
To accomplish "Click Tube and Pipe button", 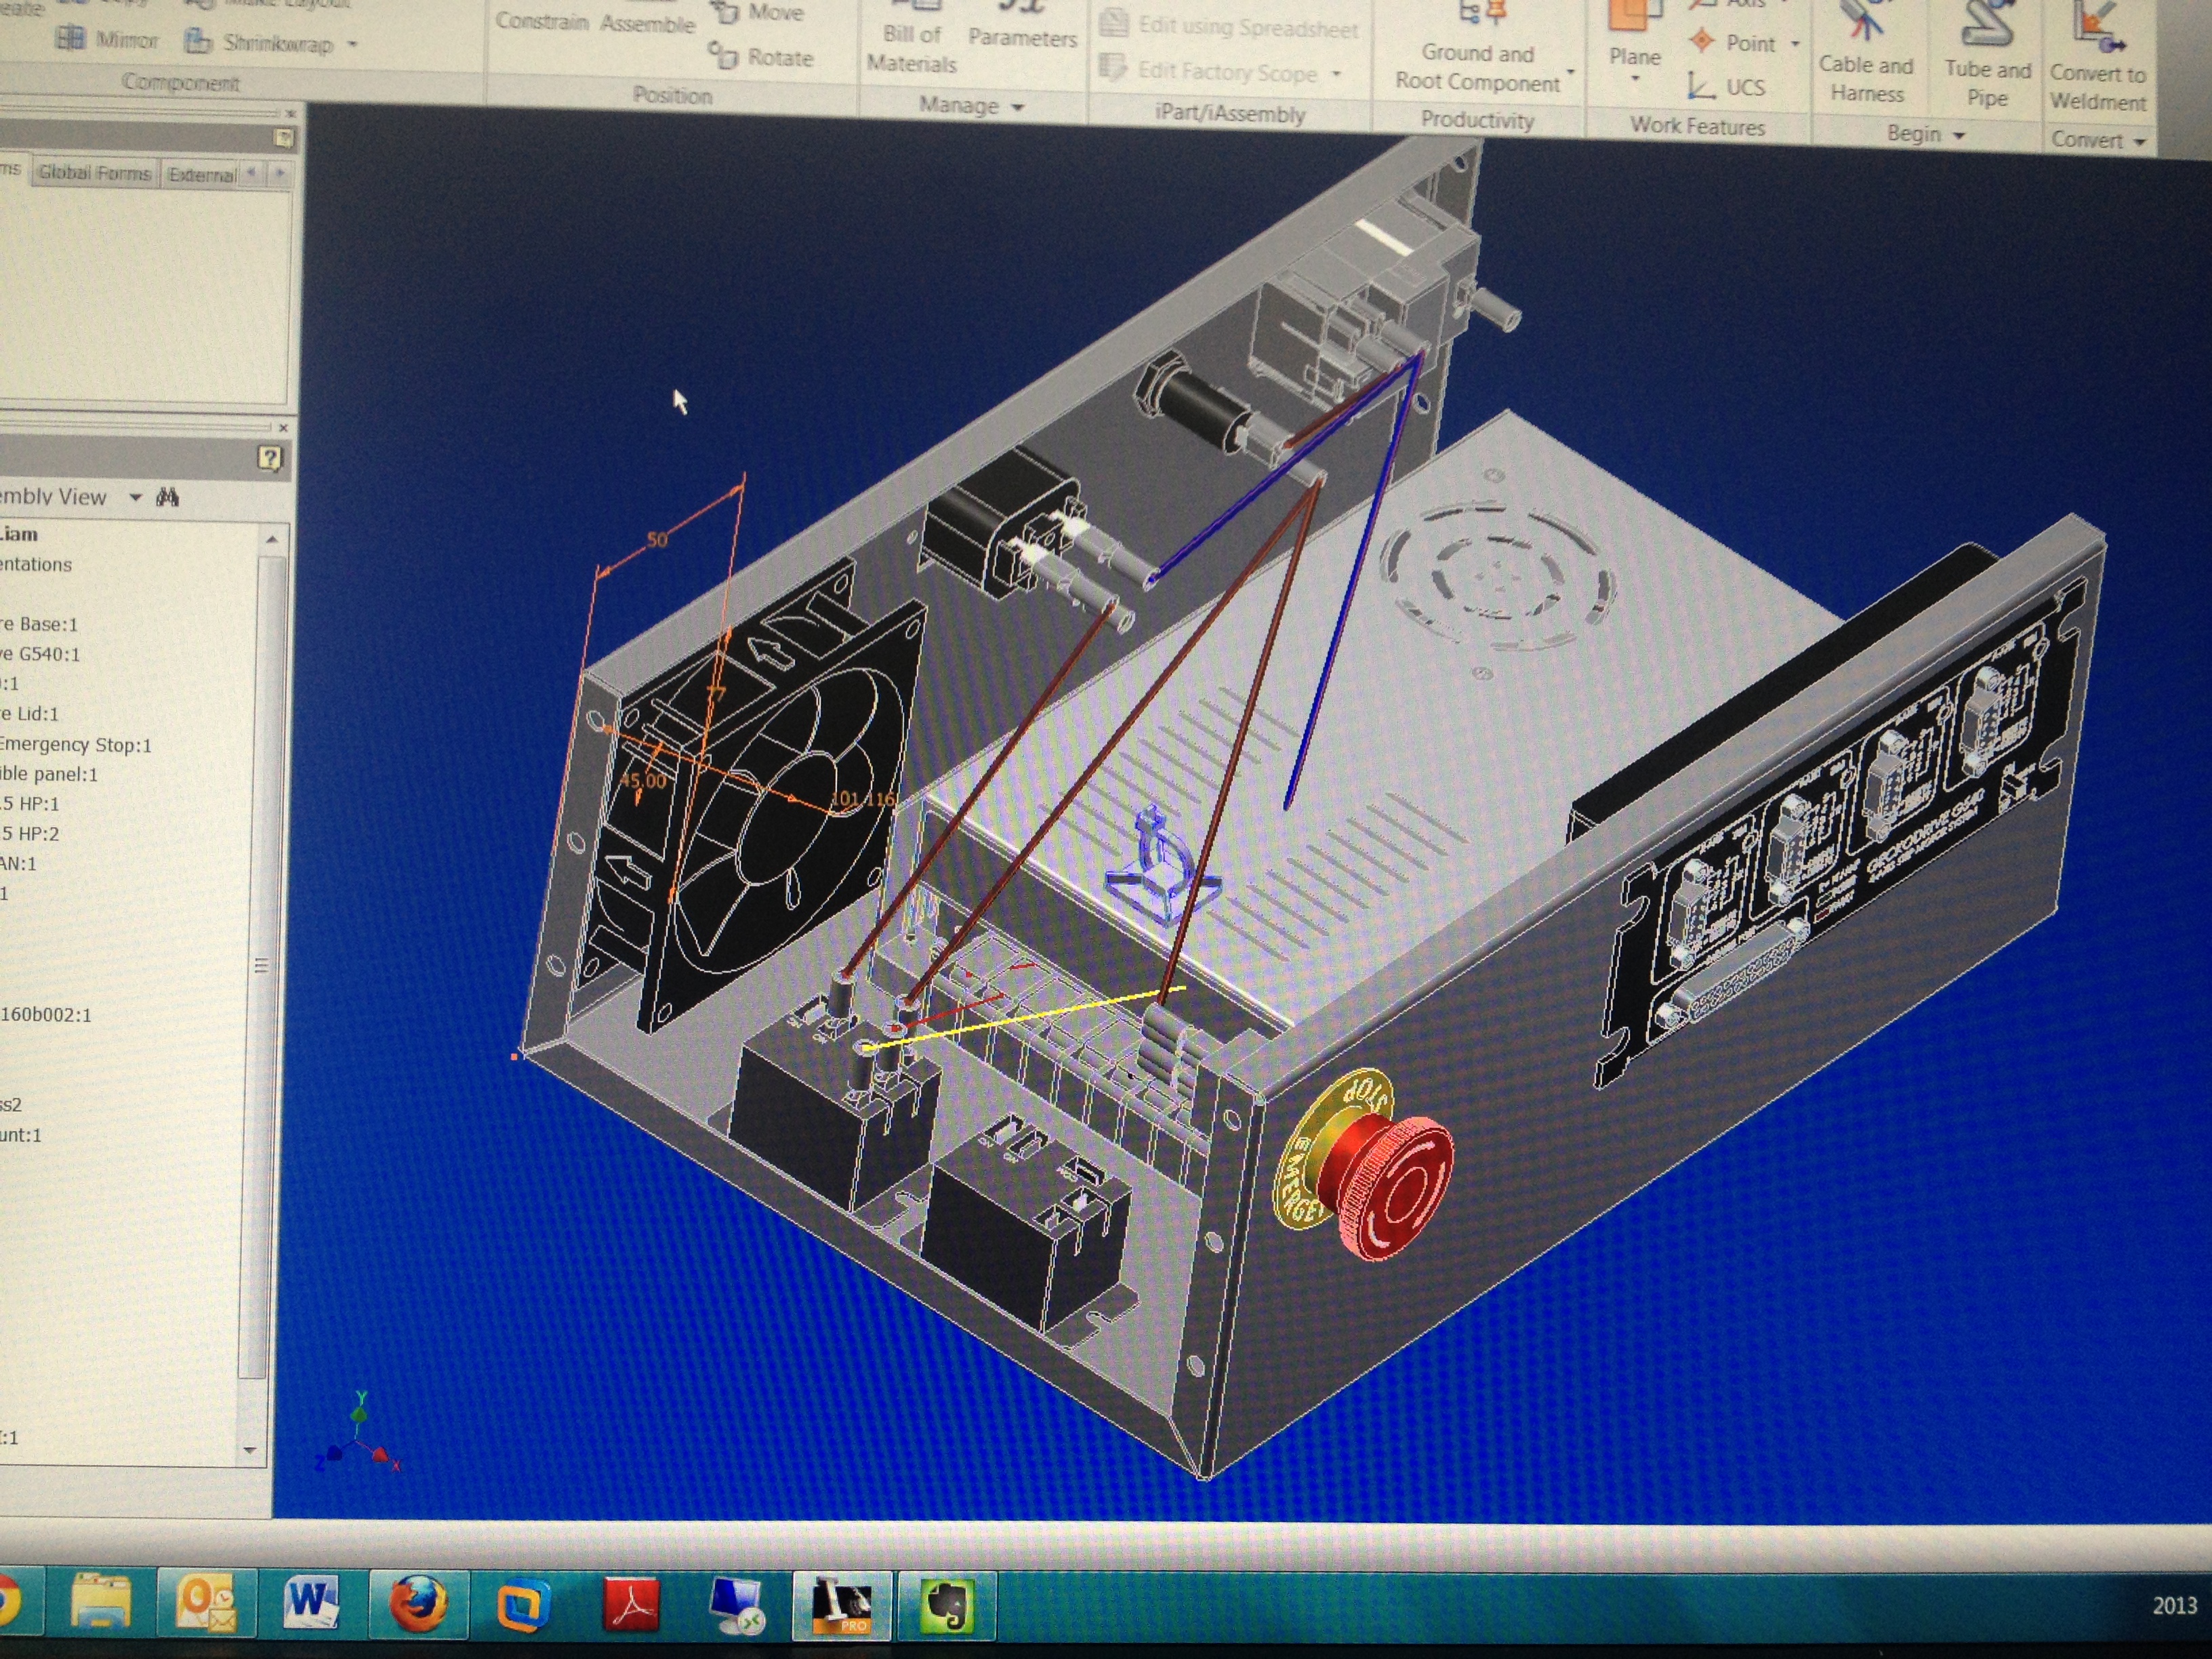I will click(1987, 55).
